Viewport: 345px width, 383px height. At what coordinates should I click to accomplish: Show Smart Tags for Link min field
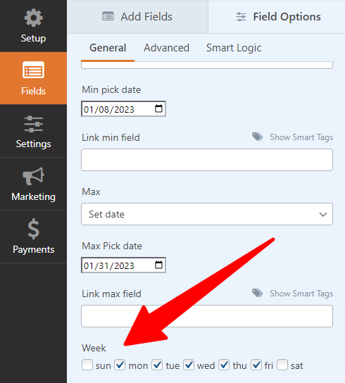pos(301,137)
